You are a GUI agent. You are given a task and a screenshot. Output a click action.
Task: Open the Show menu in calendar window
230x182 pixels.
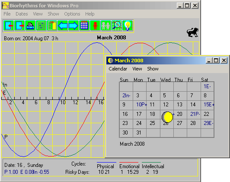pos(153,69)
